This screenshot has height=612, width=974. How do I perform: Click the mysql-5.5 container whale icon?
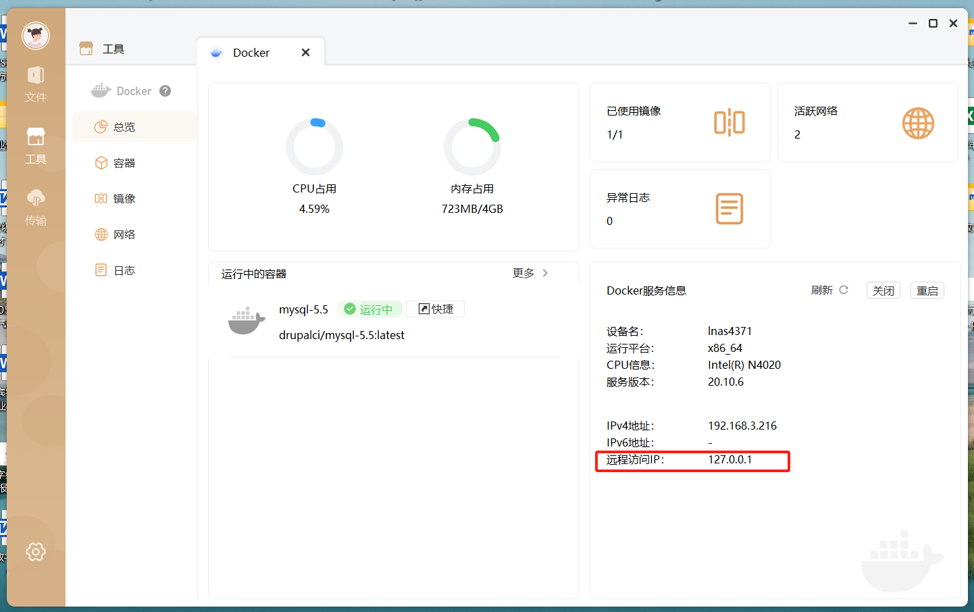(247, 321)
